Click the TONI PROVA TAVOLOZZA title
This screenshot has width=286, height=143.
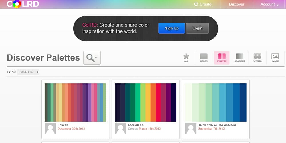coord(217,125)
